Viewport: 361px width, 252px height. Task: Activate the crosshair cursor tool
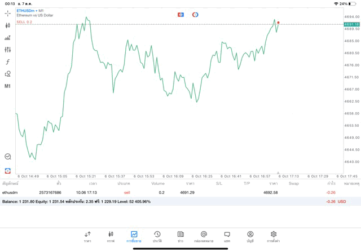(x=8, y=13)
